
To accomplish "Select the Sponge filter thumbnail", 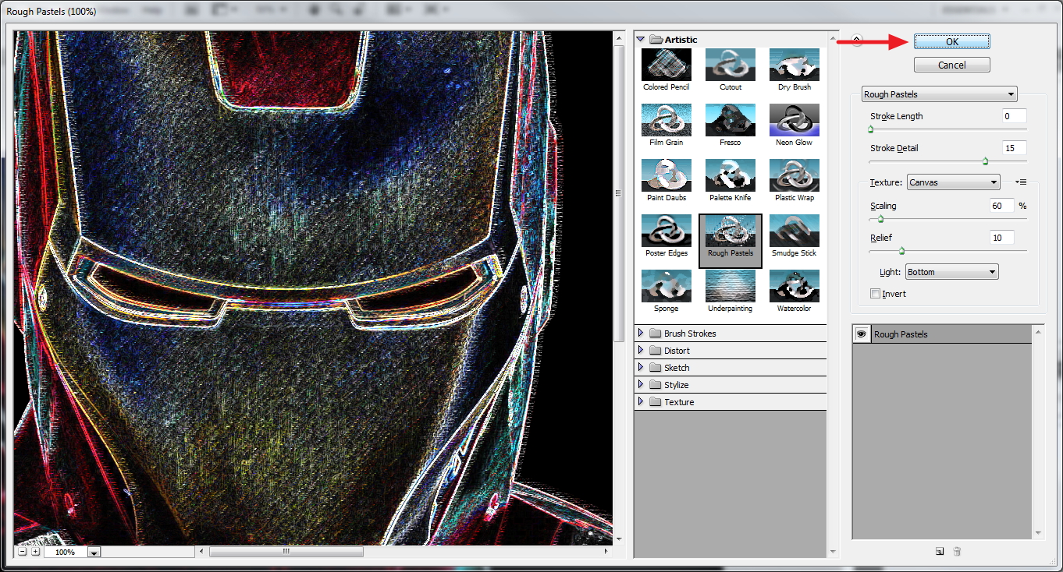I will point(667,286).
